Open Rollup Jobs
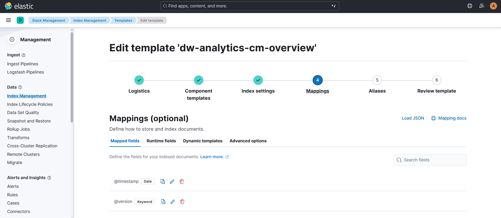 pyautogui.click(x=19, y=129)
